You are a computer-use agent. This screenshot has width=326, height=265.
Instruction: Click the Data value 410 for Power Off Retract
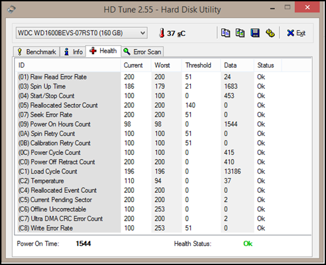click(x=229, y=162)
